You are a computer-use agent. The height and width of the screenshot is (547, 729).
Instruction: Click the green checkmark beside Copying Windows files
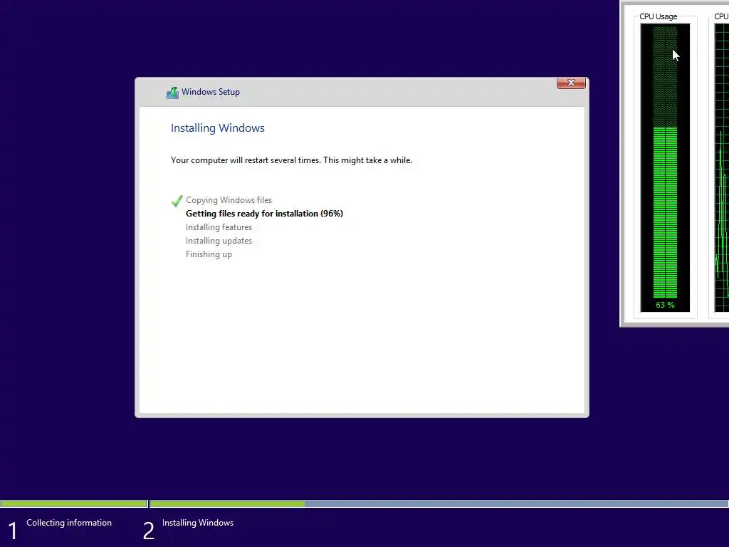(177, 201)
